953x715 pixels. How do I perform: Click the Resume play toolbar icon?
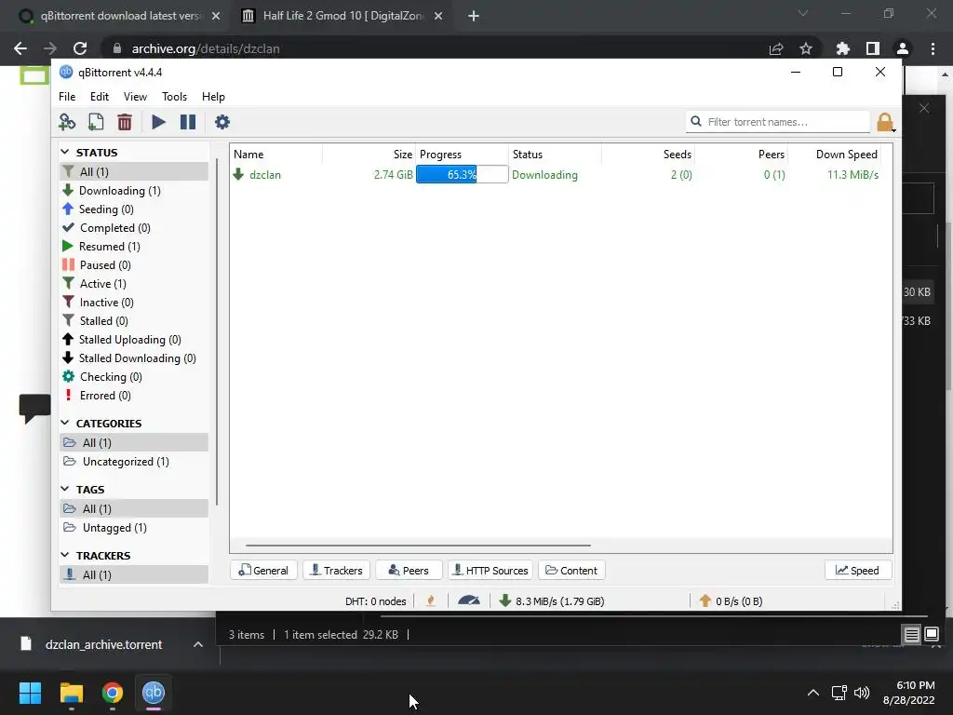158,122
